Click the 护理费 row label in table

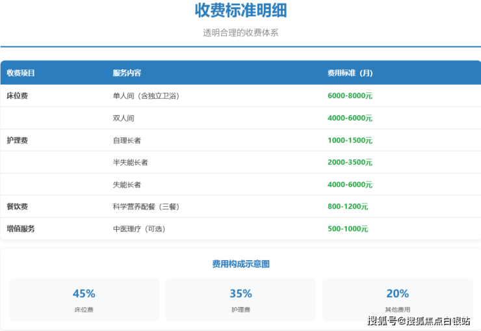pos(17,140)
